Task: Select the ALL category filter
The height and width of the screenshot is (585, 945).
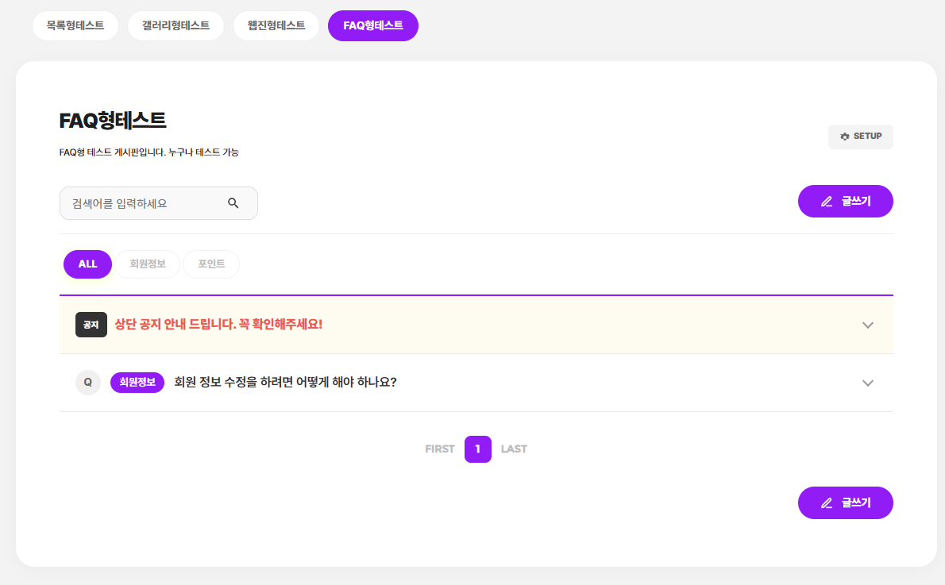Action: [x=87, y=264]
